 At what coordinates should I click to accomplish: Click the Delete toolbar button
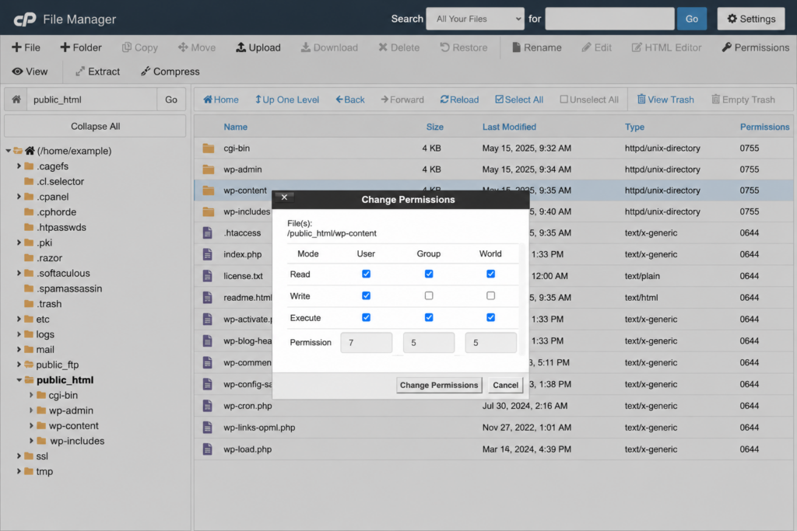click(x=399, y=47)
